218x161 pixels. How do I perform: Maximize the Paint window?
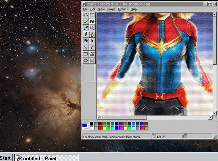coord(210,4)
